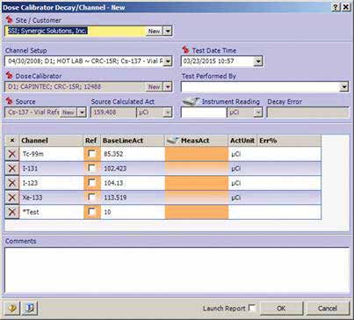Click the Source Calculated Act value 159.408
This screenshot has width=354, height=320.
pyautogui.click(x=105, y=113)
